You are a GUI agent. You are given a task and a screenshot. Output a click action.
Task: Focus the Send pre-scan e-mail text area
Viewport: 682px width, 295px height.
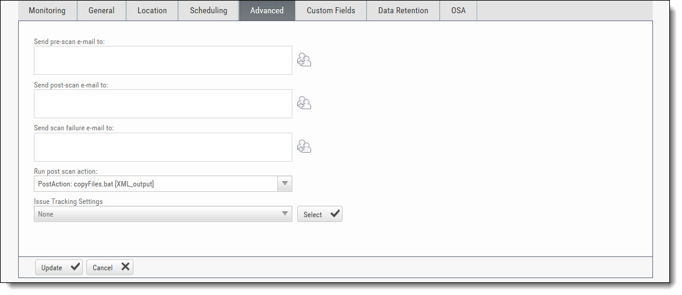click(x=163, y=60)
